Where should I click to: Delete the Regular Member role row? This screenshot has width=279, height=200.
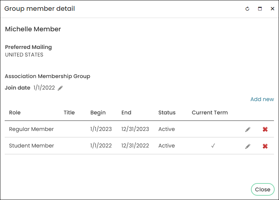click(x=265, y=129)
